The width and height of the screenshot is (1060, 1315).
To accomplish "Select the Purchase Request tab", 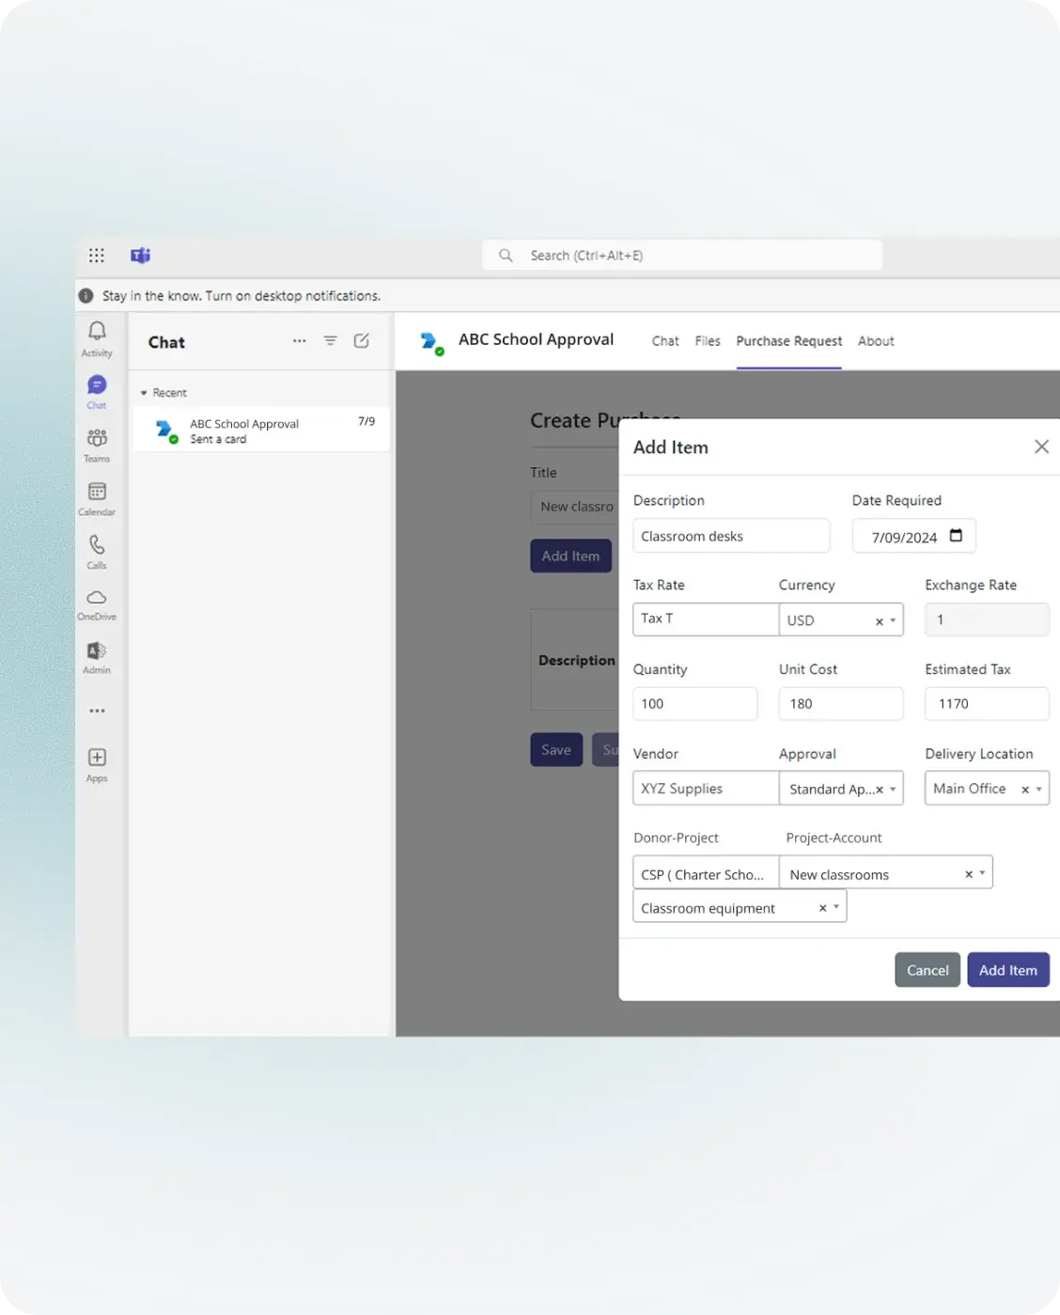I will 788,341.
